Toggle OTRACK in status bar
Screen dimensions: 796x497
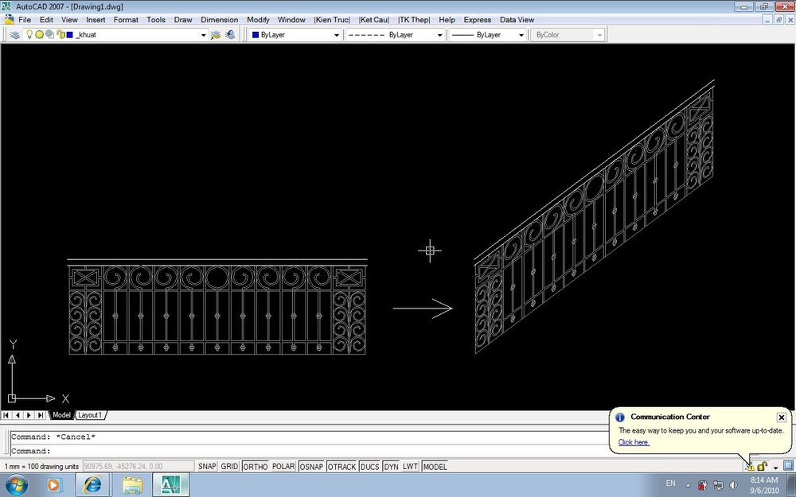pyautogui.click(x=341, y=467)
